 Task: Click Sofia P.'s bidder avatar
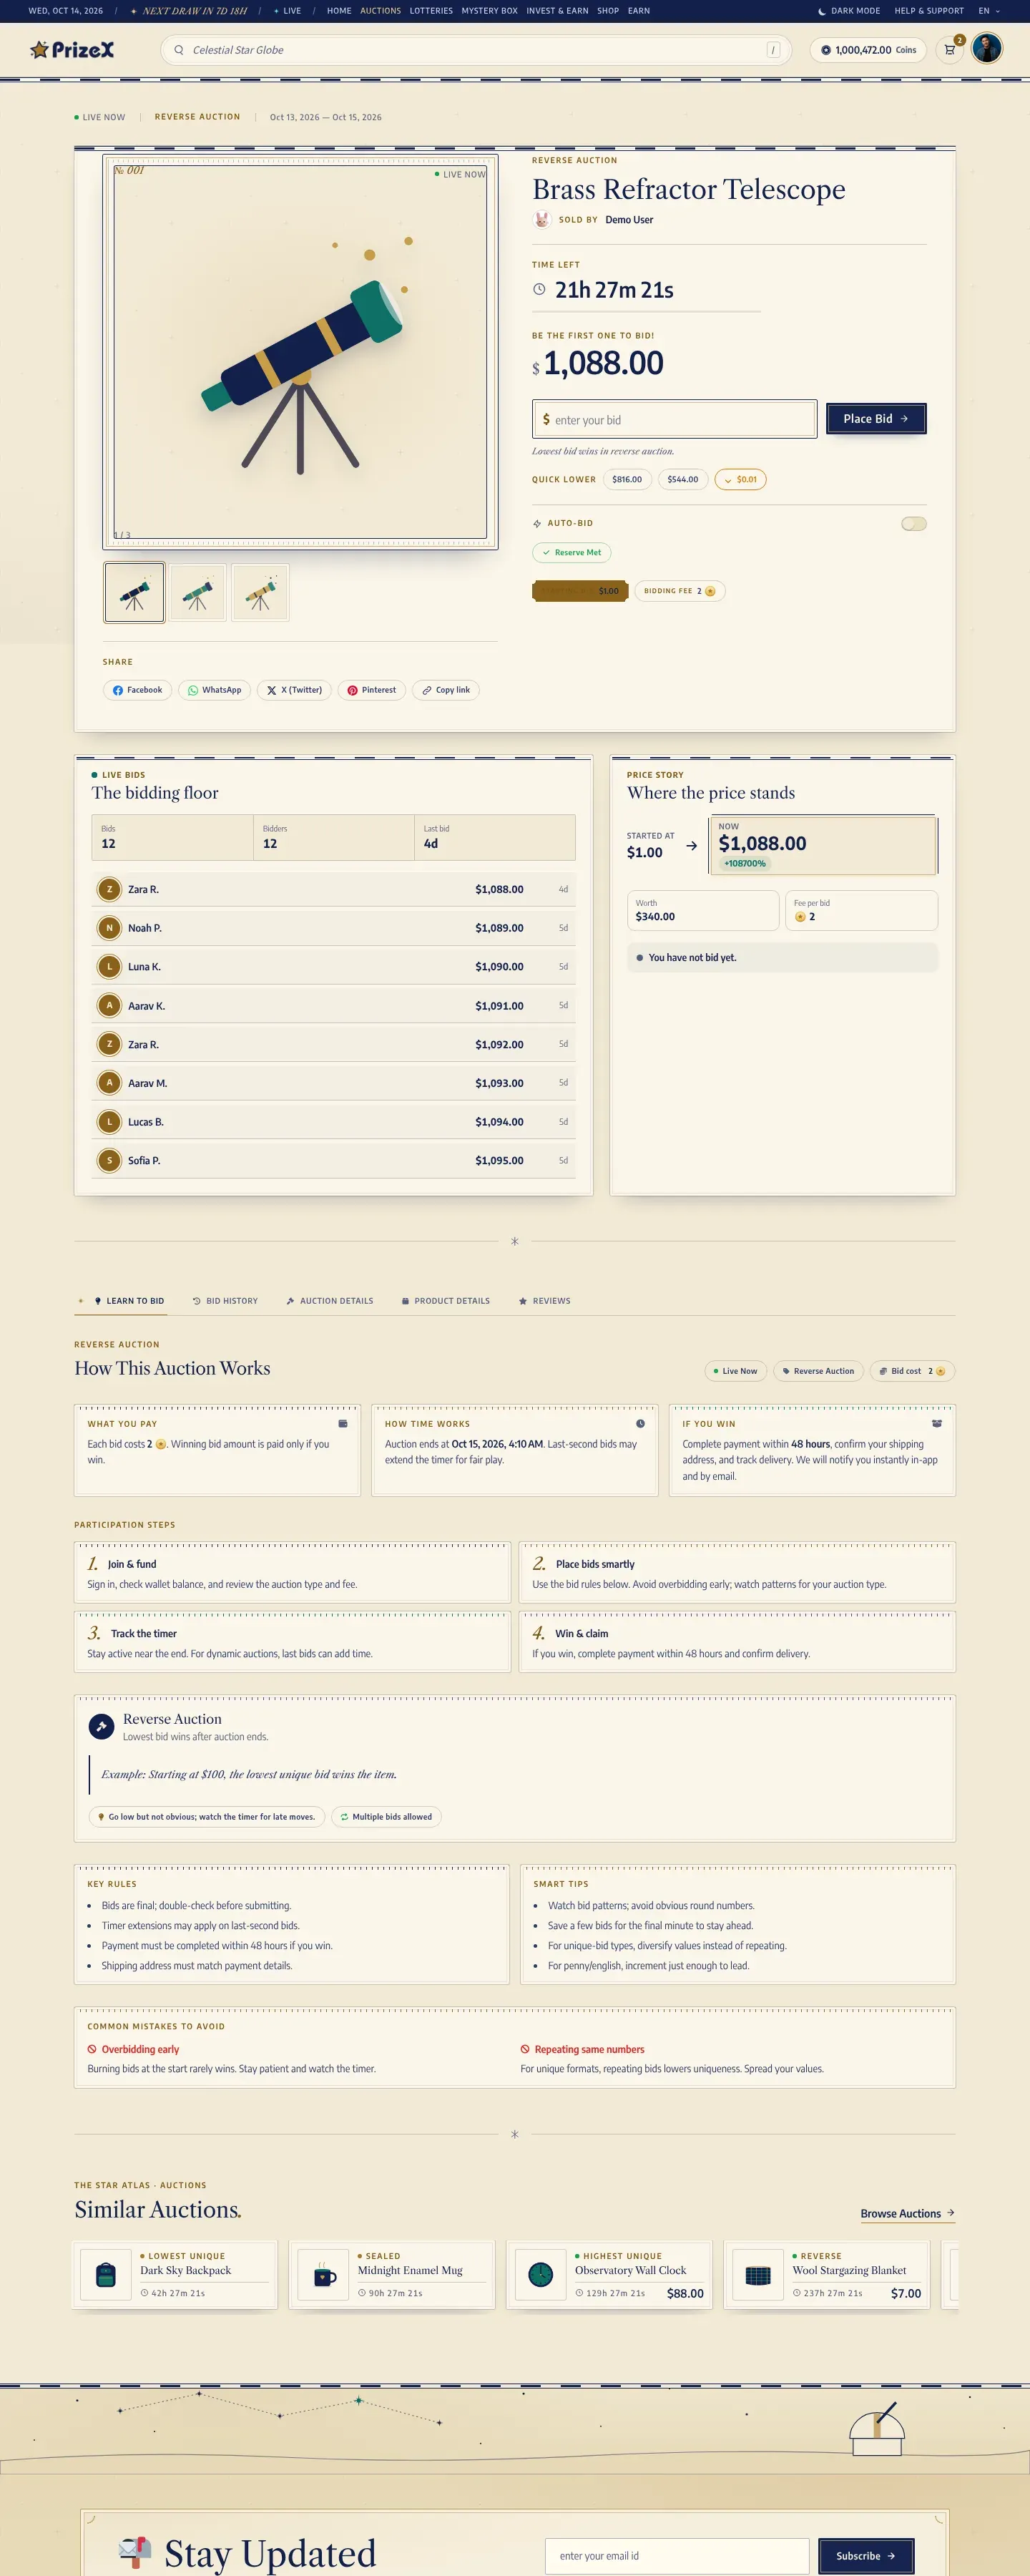point(109,1161)
